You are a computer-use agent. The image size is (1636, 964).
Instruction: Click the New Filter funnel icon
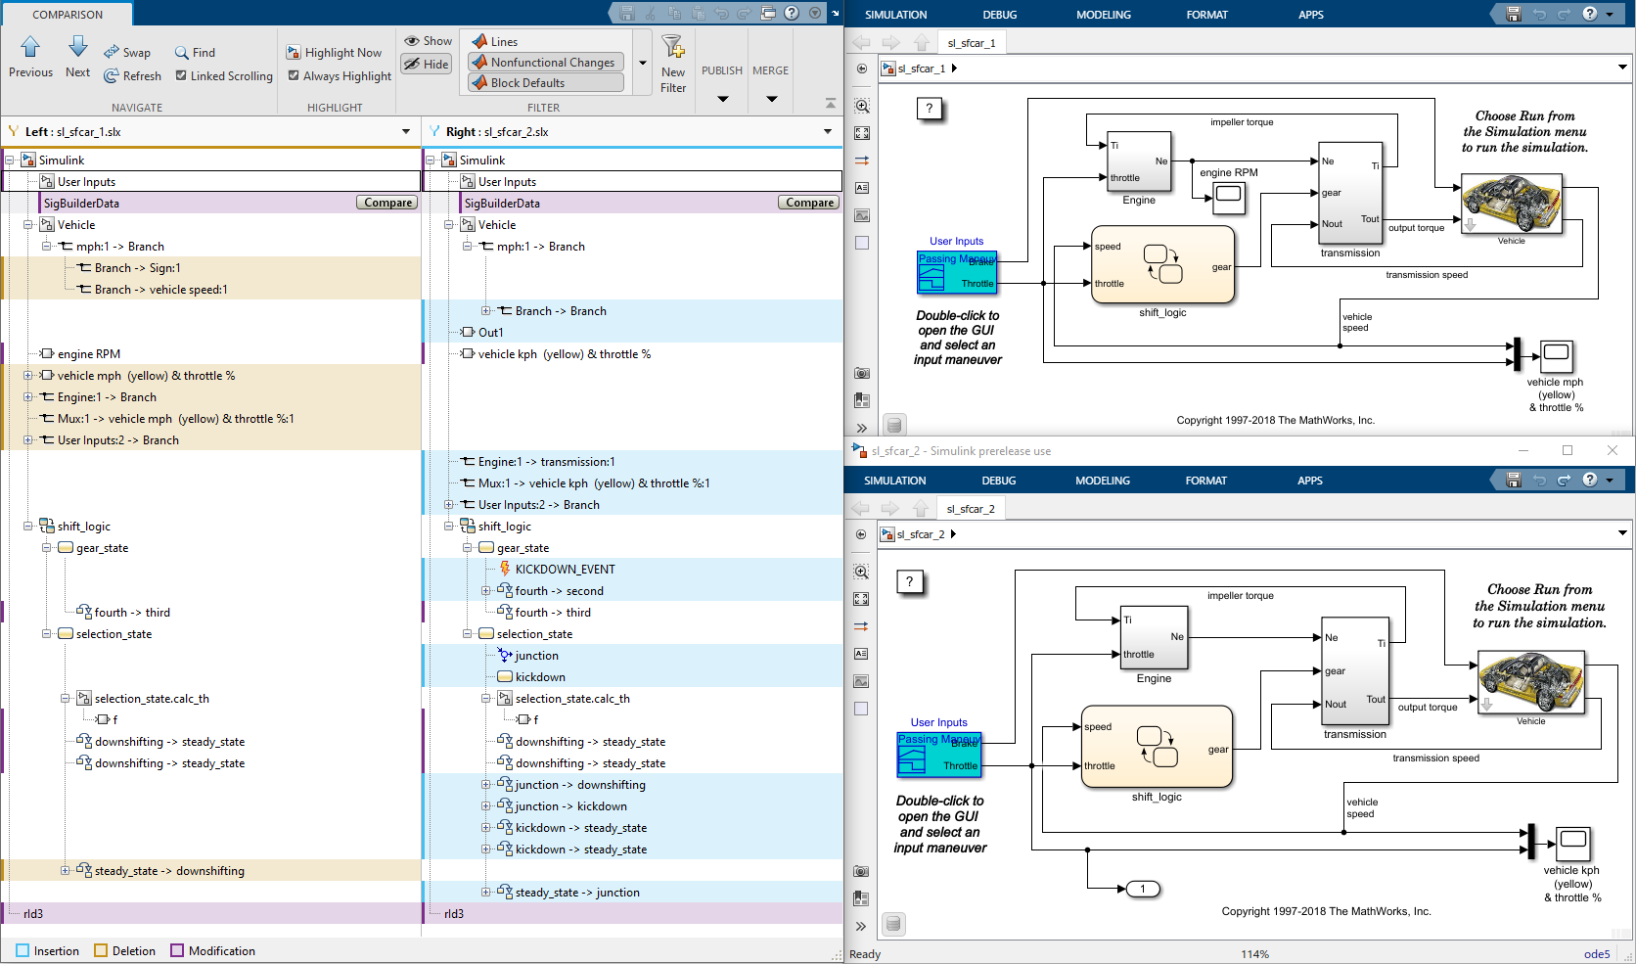673,47
